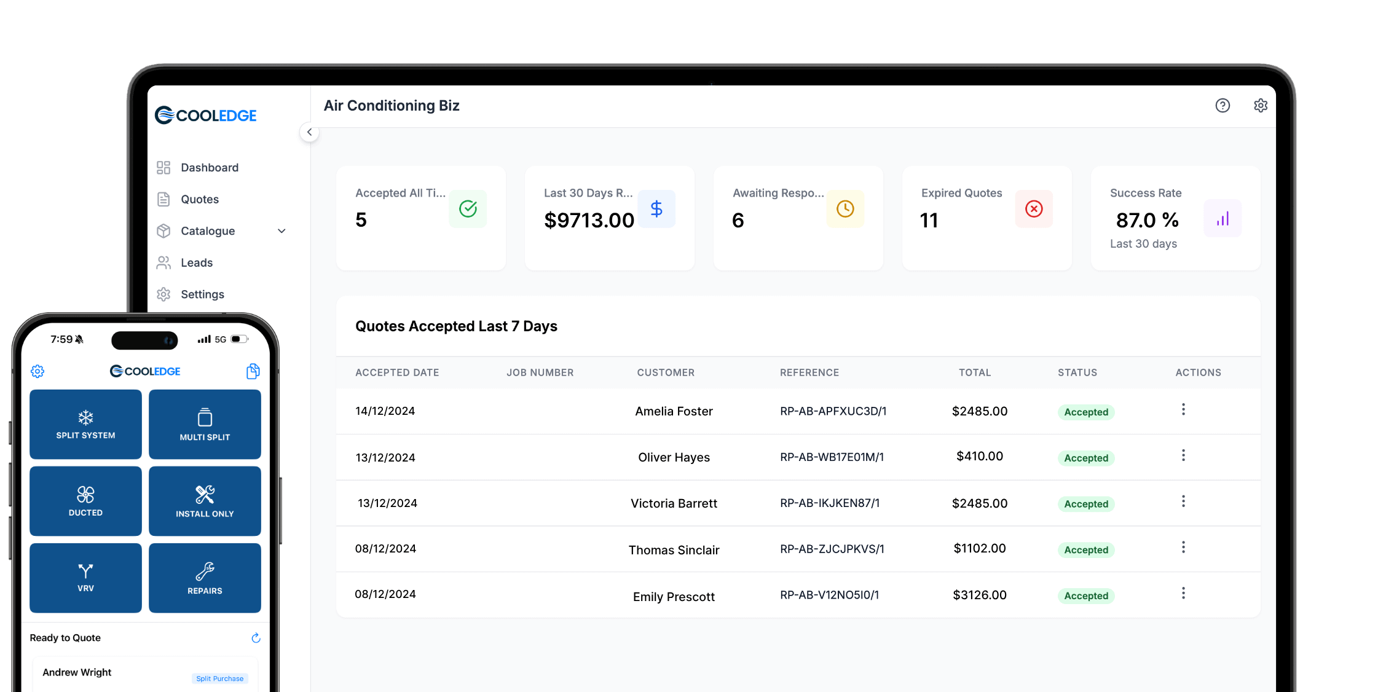Click Accepted badge for Emily Prescott
The height and width of the screenshot is (692, 1394).
click(1086, 596)
